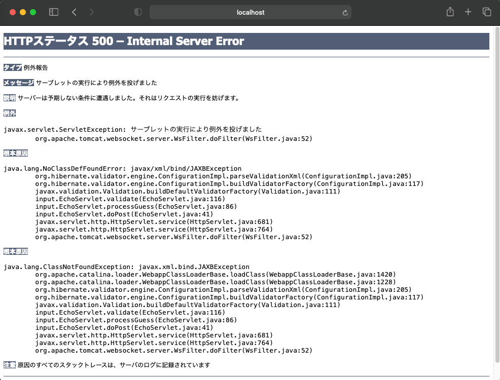Click the タイプ label

tap(12, 67)
